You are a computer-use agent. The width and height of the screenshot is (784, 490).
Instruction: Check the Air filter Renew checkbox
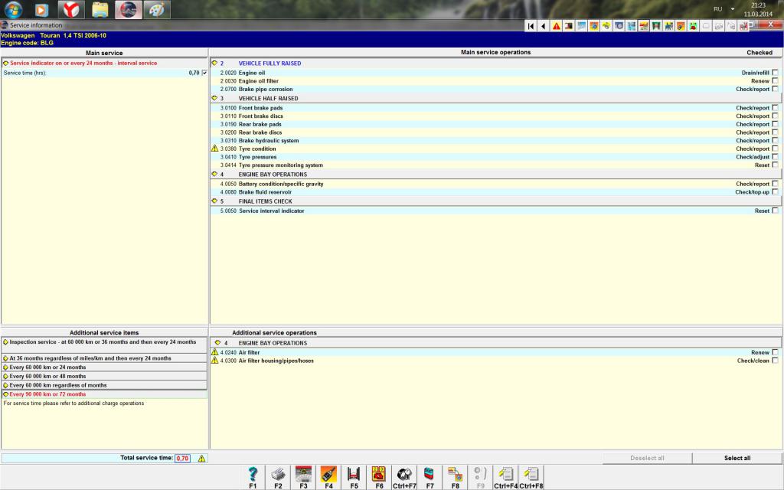tap(775, 352)
